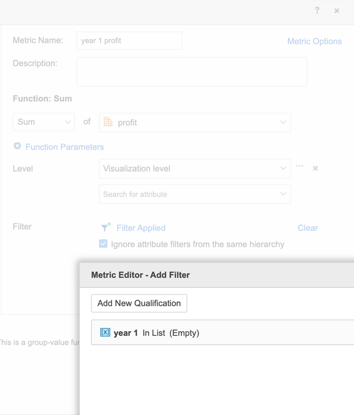Click the Filter Applied link
This screenshot has width=354, height=415.
(141, 228)
